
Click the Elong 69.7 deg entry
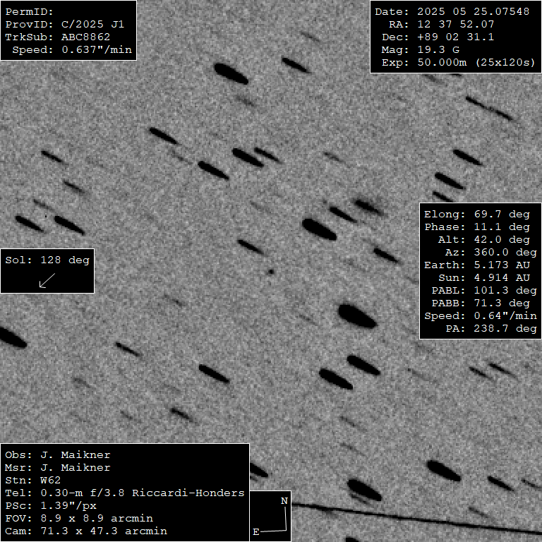[476, 214]
